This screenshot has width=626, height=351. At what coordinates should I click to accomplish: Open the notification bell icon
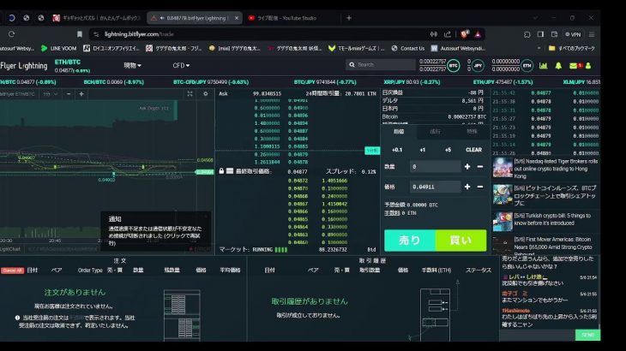(558, 66)
